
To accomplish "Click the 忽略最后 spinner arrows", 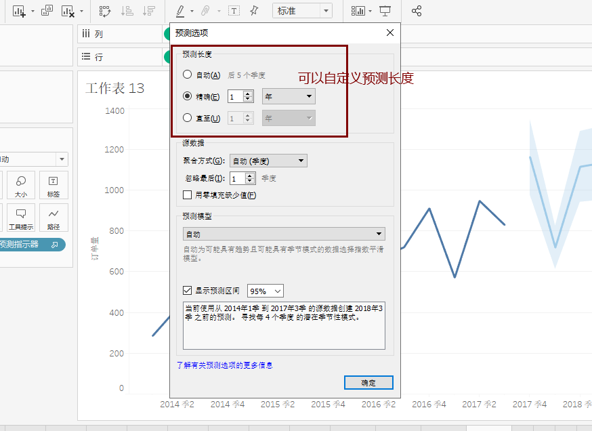I will point(251,178).
